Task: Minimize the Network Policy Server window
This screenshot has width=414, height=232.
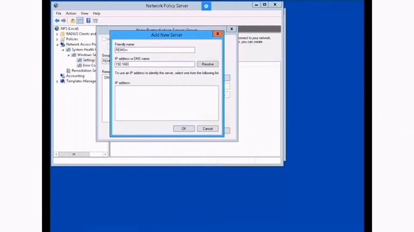Action: [x=256, y=5]
